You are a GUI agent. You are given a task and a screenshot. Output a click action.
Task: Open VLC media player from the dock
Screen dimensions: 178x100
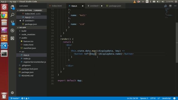[4, 38]
